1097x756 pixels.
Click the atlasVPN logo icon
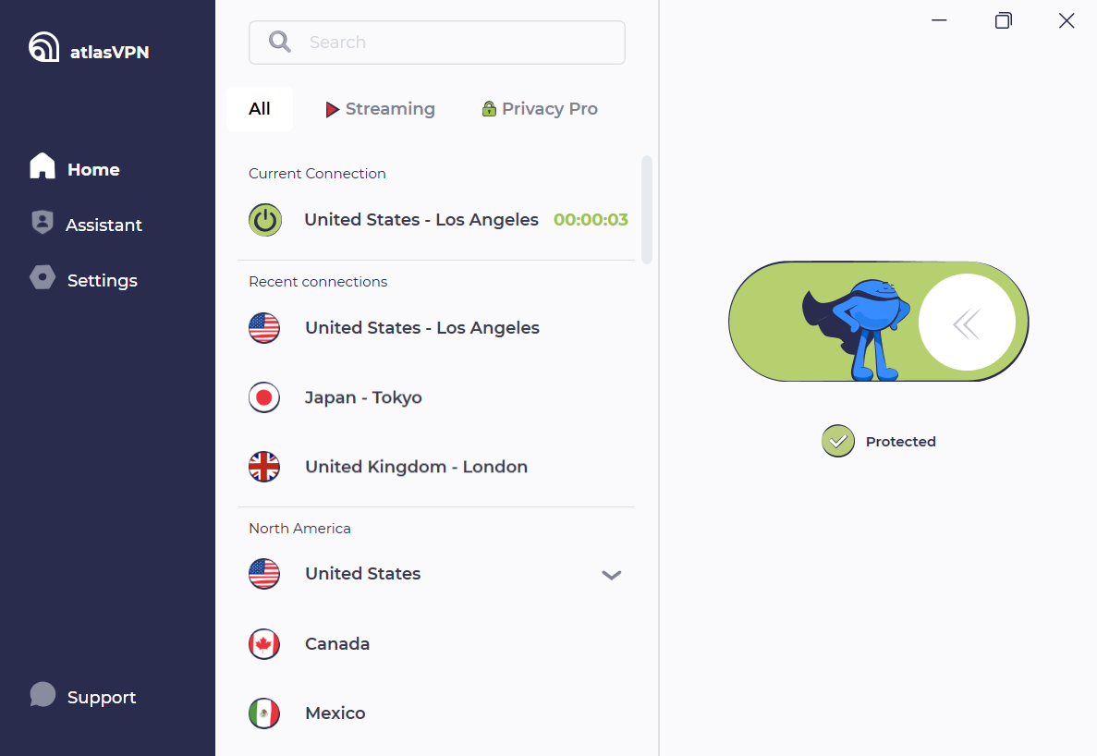click(43, 47)
